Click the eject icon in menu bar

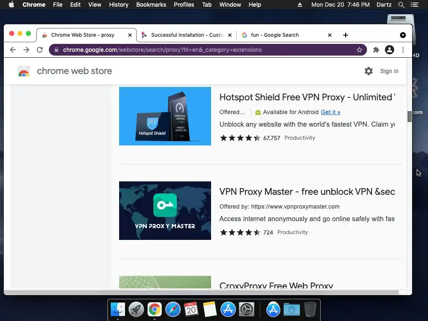[x=300, y=5]
